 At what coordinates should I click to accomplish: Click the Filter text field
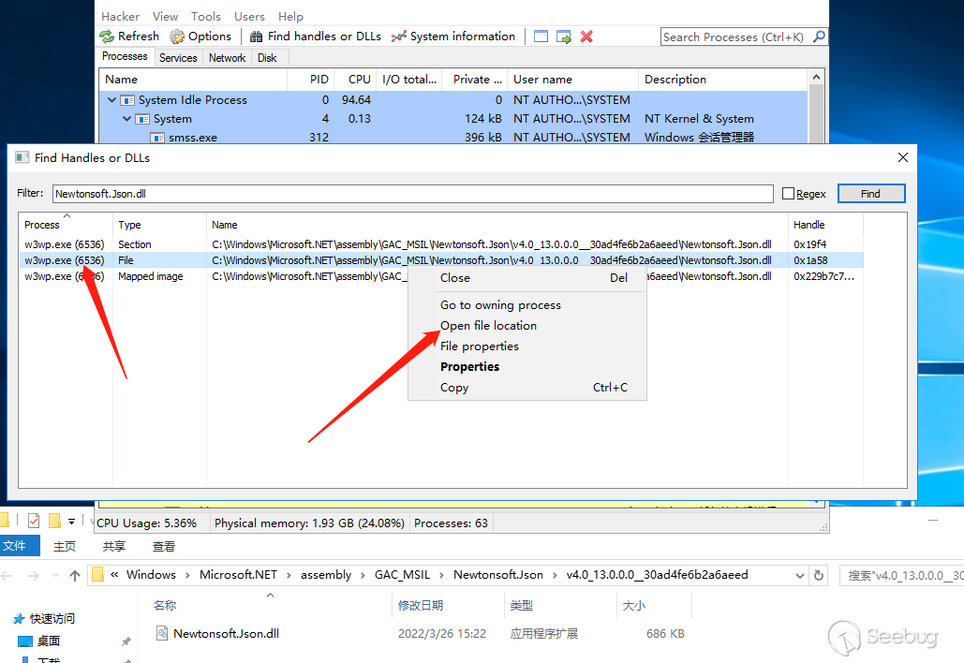click(412, 194)
